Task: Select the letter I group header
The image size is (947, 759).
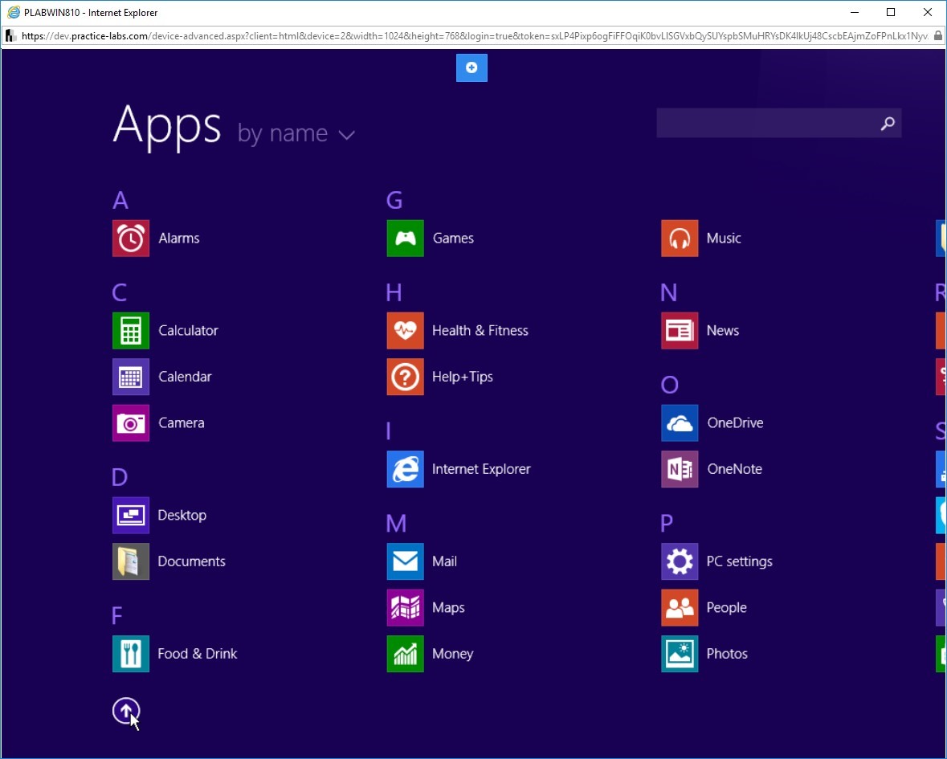Action: 388,432
